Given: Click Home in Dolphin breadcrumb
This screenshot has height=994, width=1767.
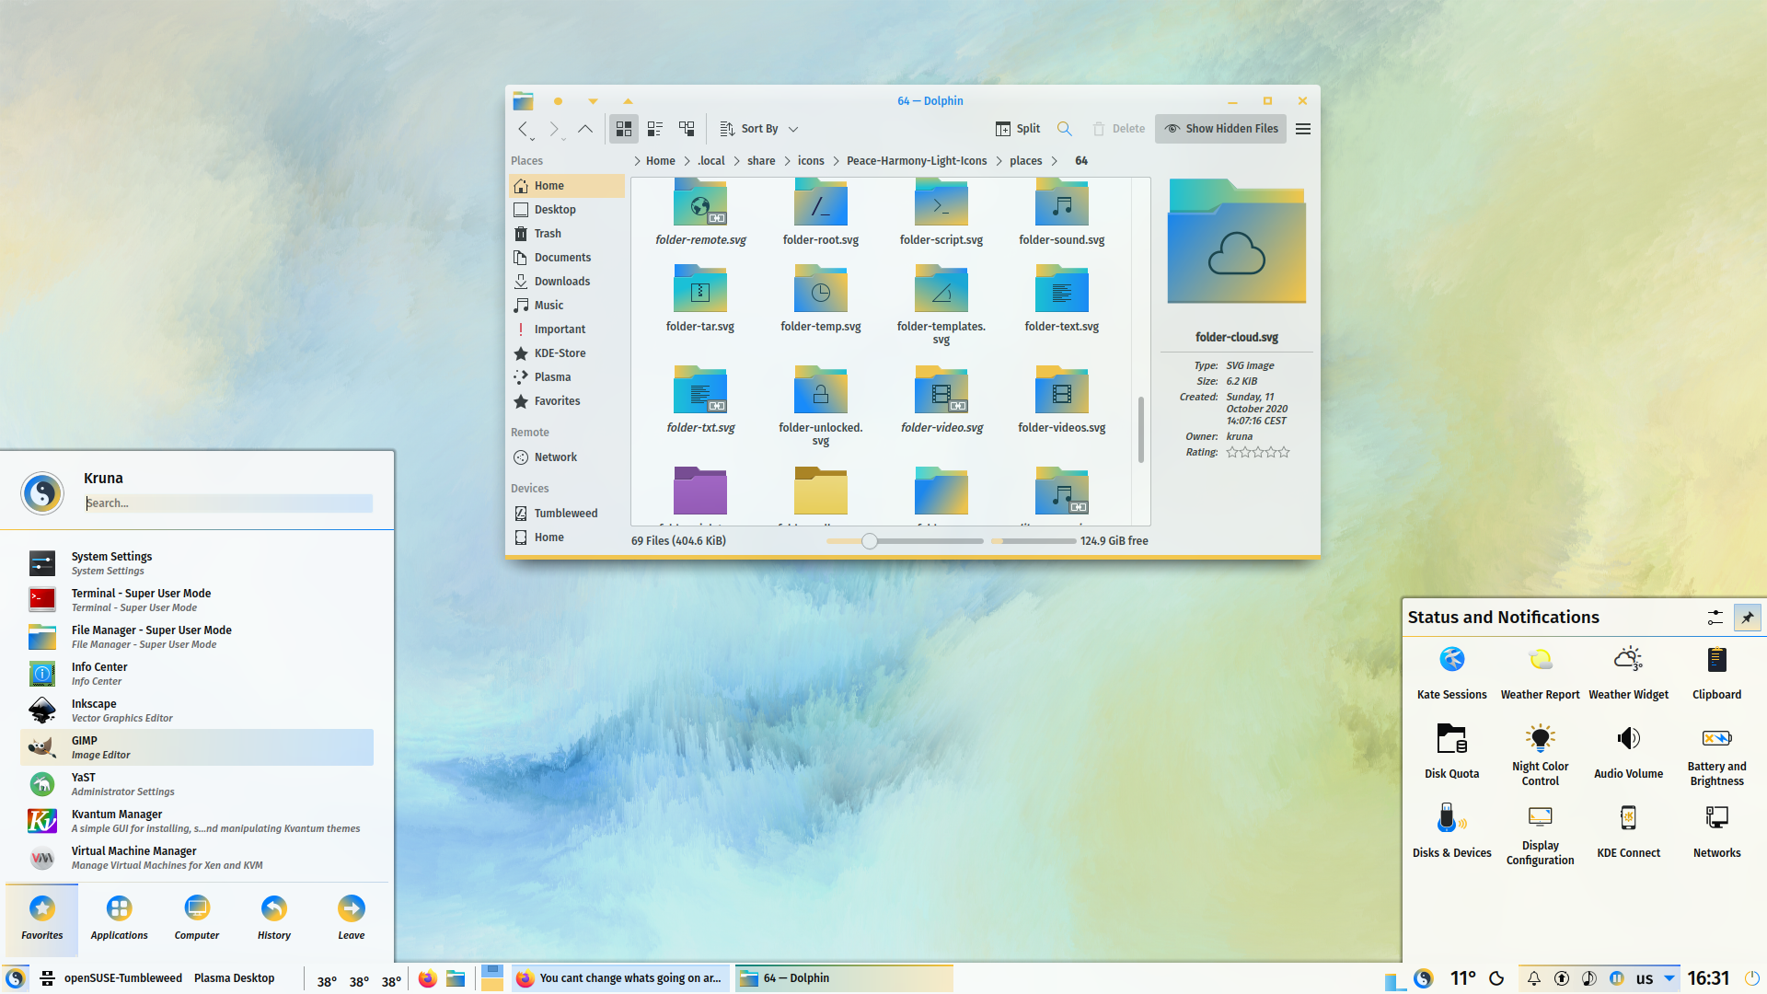Looking at the screenshot, I should click(x=660, y=161).
